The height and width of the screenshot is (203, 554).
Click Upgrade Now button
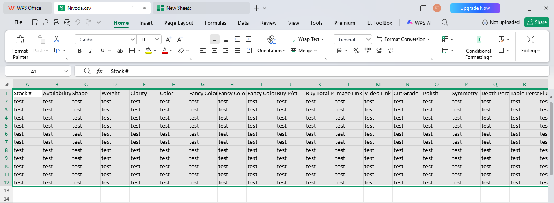(x=475, y=8)
